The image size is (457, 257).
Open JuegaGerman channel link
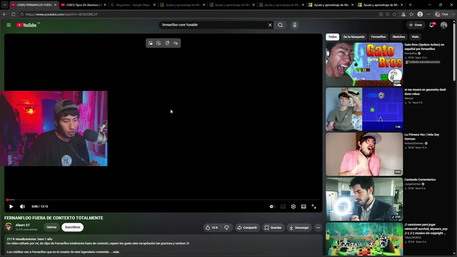tap(412, 184)
